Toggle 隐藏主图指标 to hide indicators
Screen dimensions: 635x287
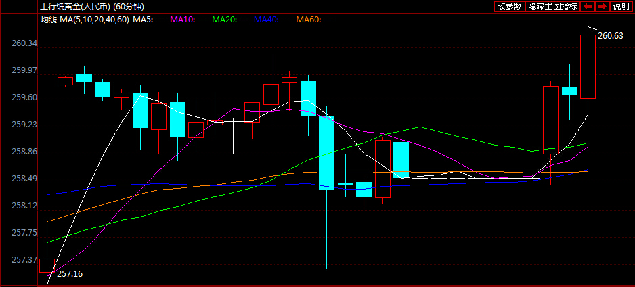click(x=552, y=6)
